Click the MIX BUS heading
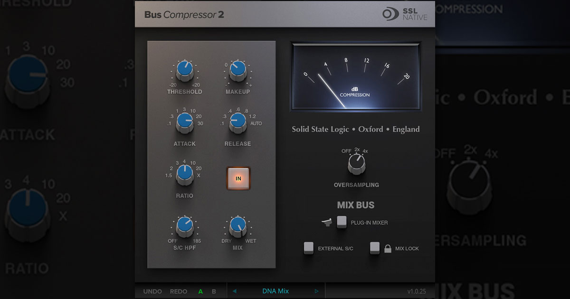The image size is (570, 299). pyautogui.click(x=356, y=206)
